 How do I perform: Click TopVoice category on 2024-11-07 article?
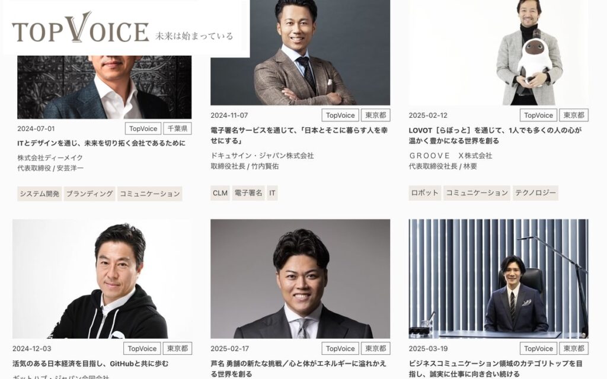(340, 115)
